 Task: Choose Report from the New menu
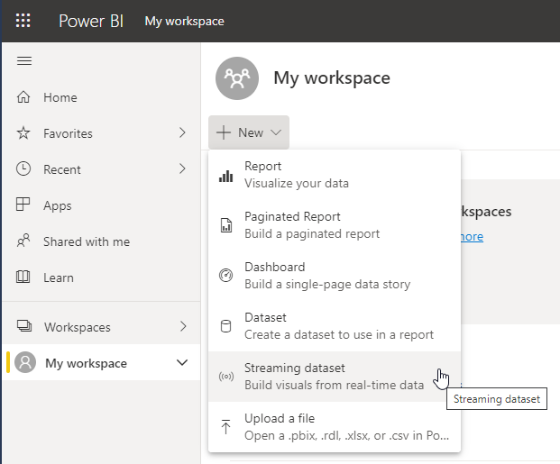click(335, 175)
